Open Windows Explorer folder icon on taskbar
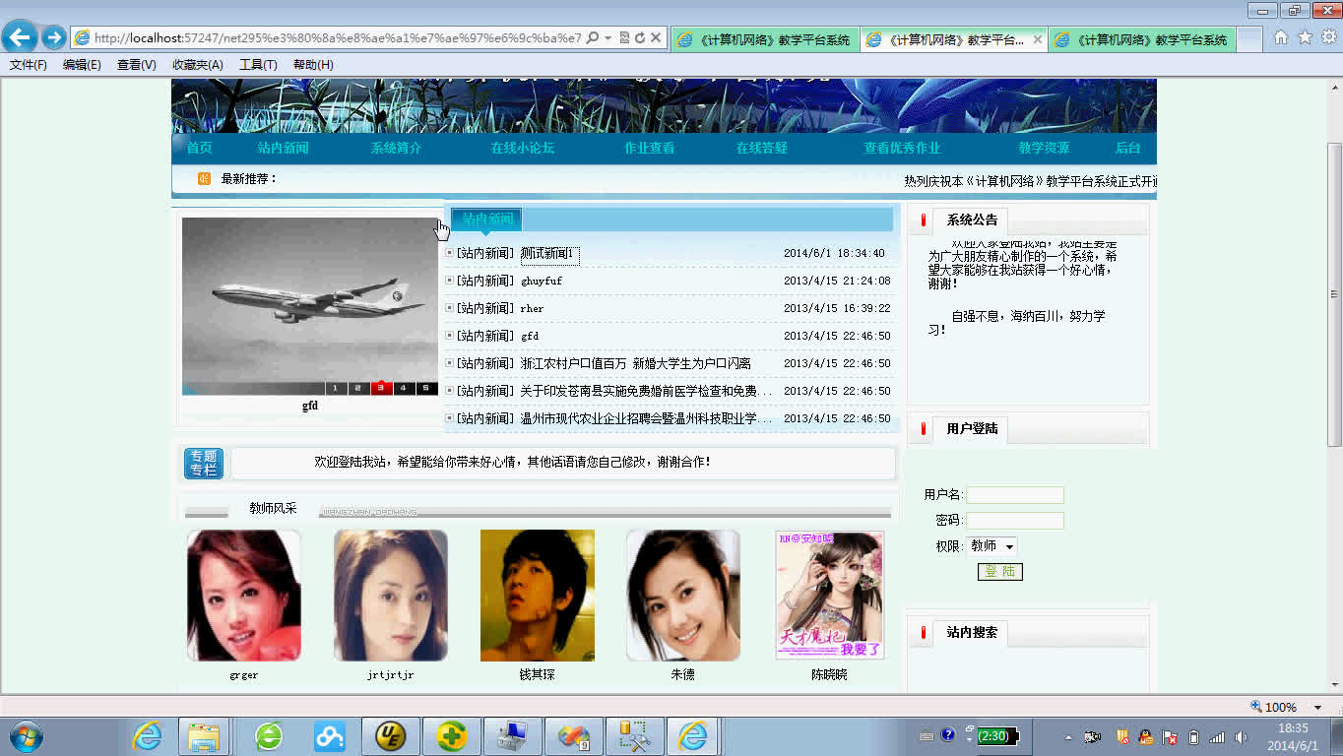1343x756 pixels. (x=204, y=736)
